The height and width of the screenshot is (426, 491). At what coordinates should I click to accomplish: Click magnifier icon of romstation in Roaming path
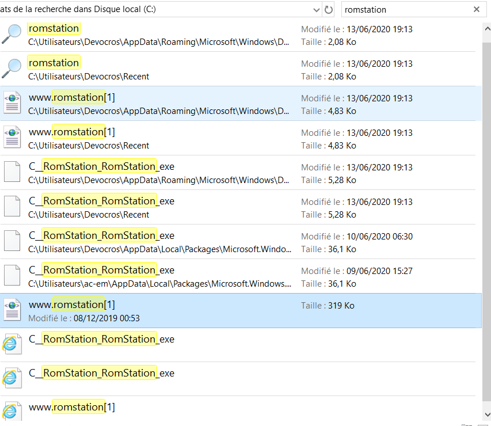click(12, 34)
